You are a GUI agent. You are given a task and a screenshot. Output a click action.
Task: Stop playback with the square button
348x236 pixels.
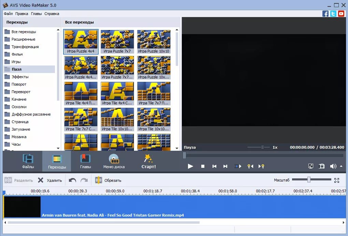203,166
